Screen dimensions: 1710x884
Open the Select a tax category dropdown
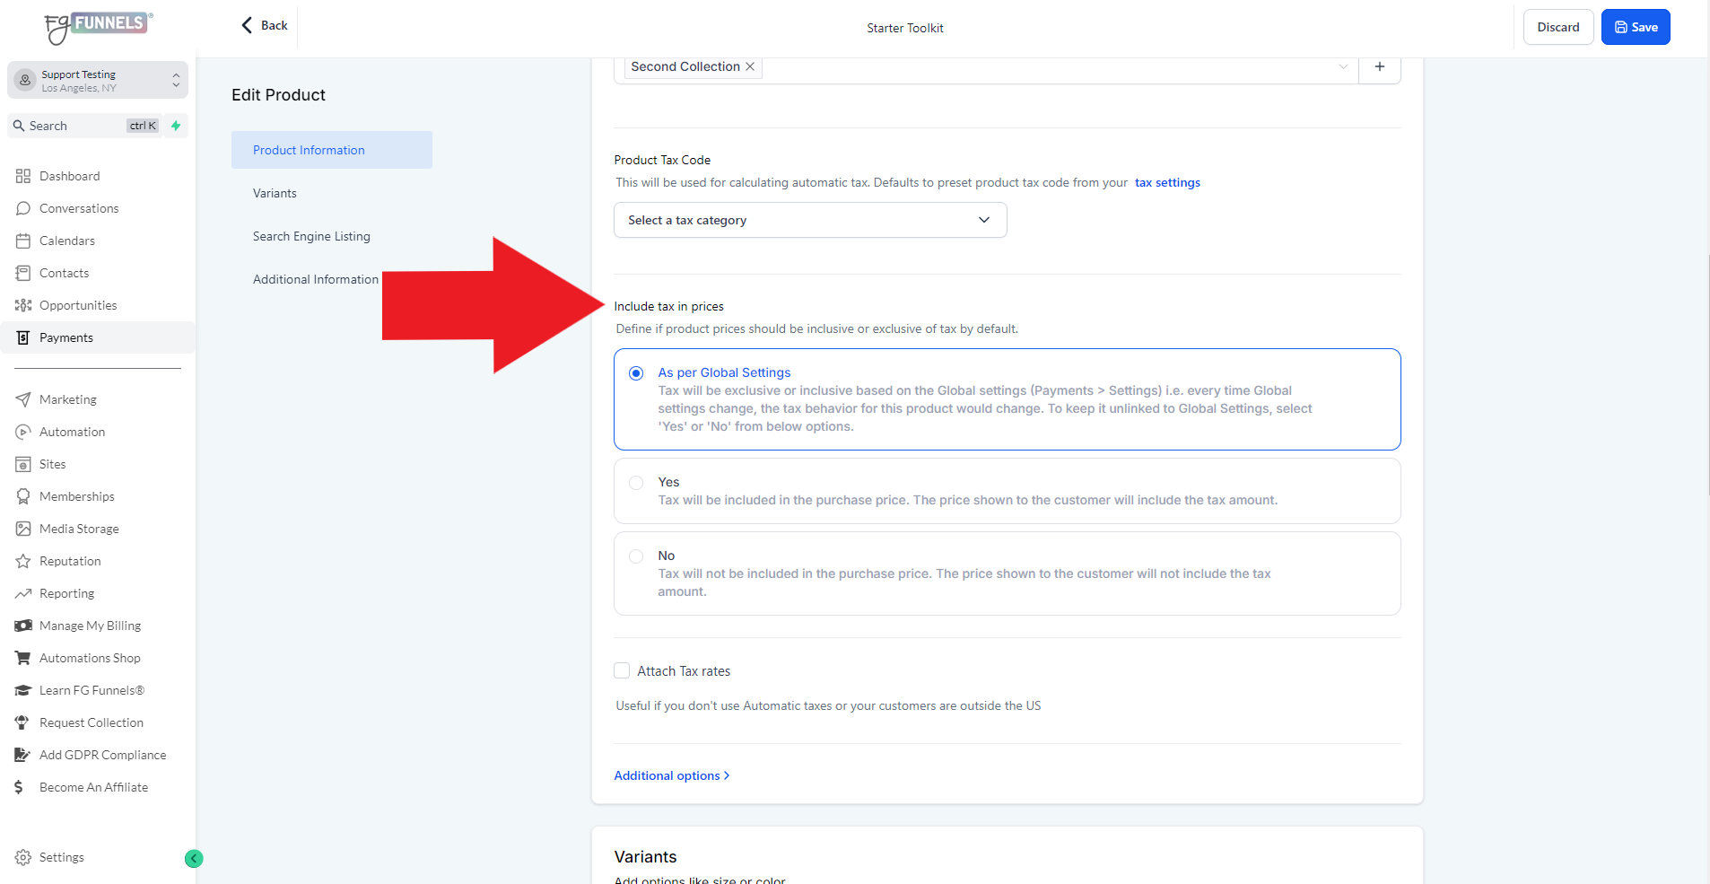coord(810,220)
